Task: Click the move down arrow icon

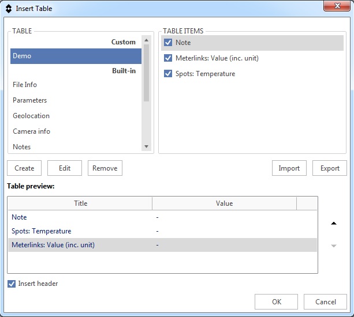Action: [333, 246]
